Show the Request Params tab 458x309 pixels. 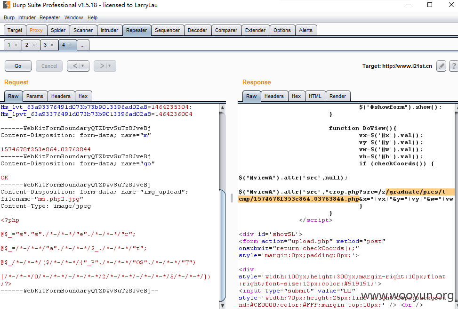click(35, 96)
